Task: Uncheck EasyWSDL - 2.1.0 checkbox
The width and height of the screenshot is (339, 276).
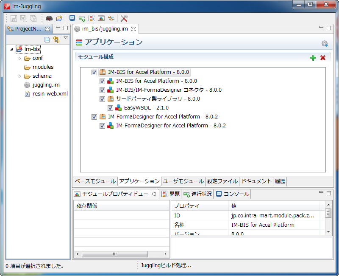Action: pos(110,108)
